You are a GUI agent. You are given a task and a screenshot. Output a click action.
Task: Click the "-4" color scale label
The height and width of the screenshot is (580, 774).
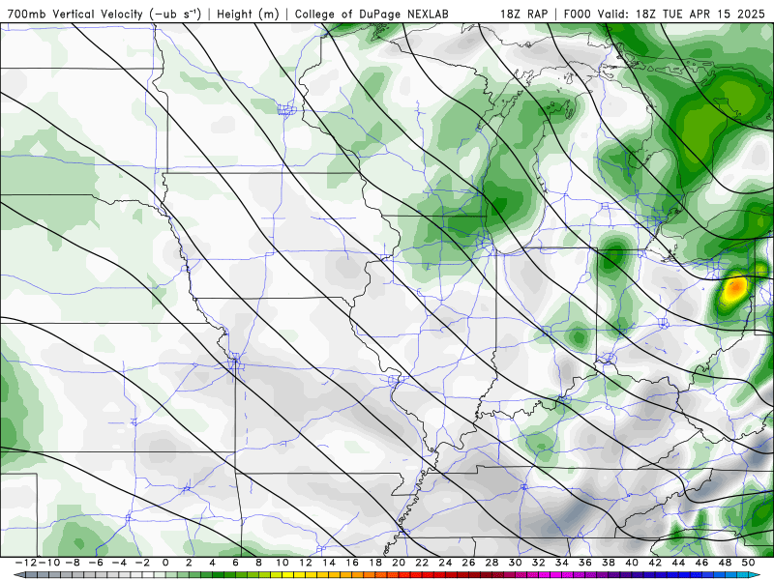coord(119,563)
